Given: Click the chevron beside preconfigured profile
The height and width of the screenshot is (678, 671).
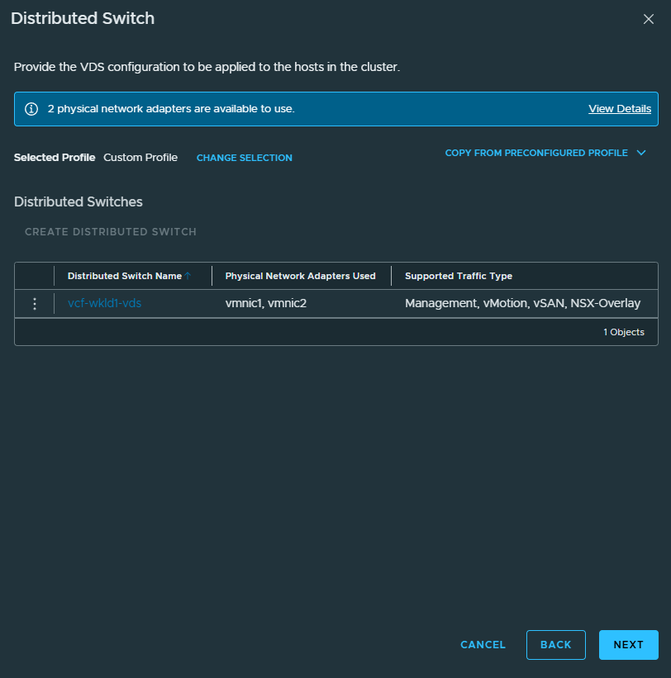Looking at the screenshot, I should point(641,153).
